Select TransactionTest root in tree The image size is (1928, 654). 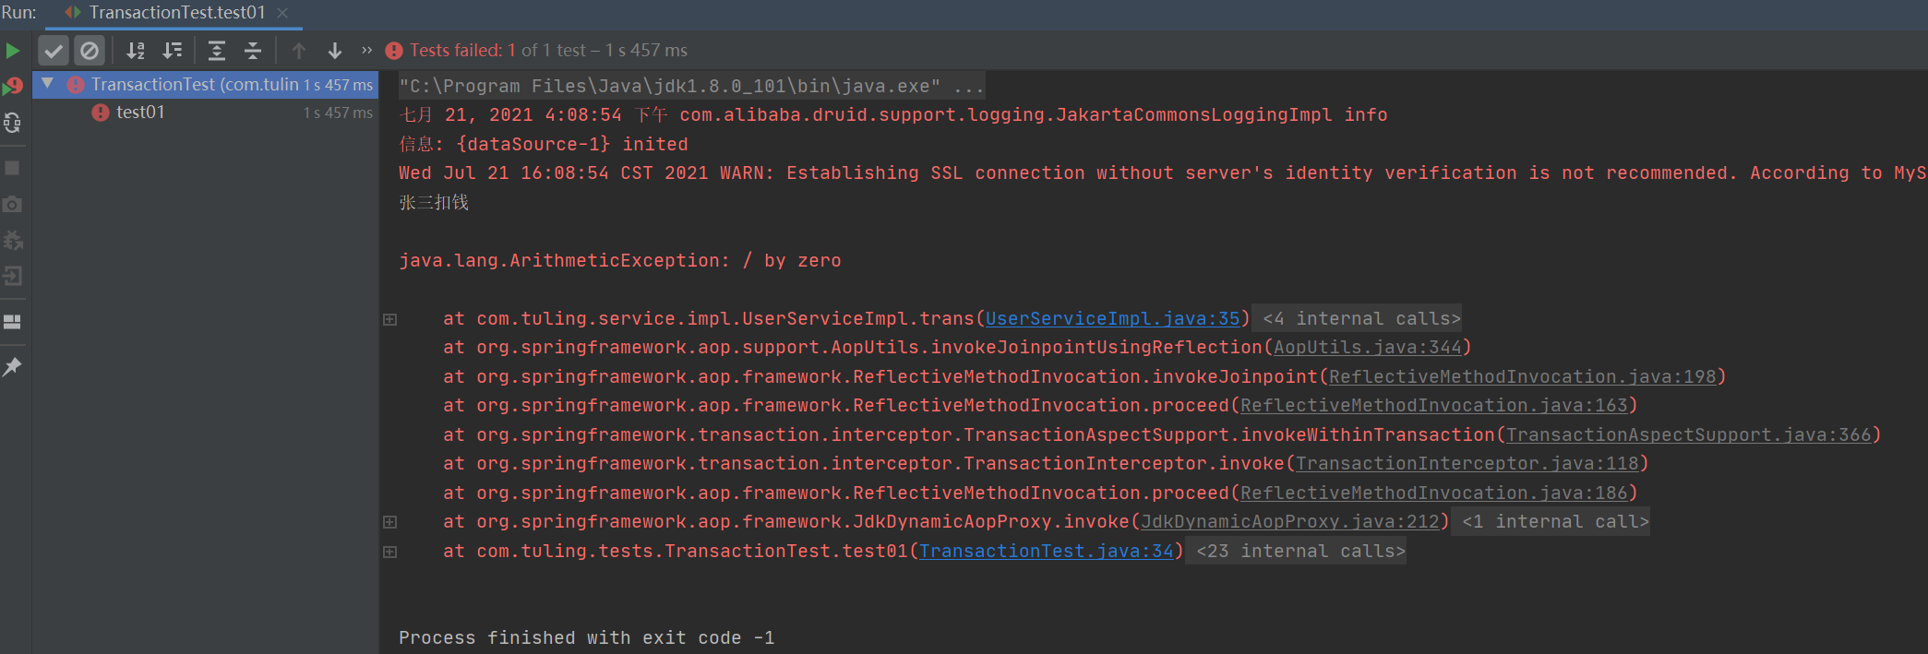tap(206, 85)
